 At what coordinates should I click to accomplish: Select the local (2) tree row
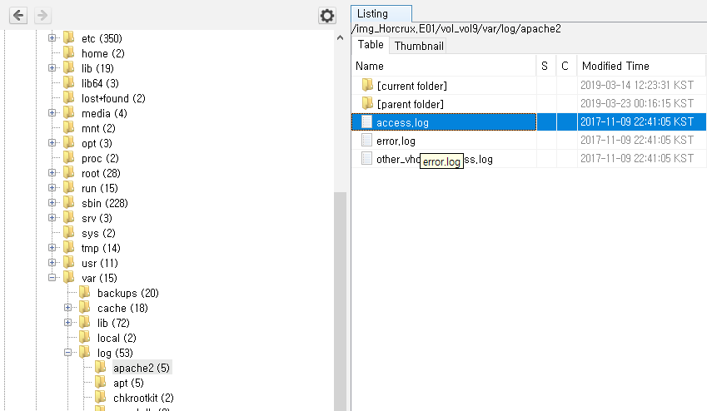tap(117, 338)
